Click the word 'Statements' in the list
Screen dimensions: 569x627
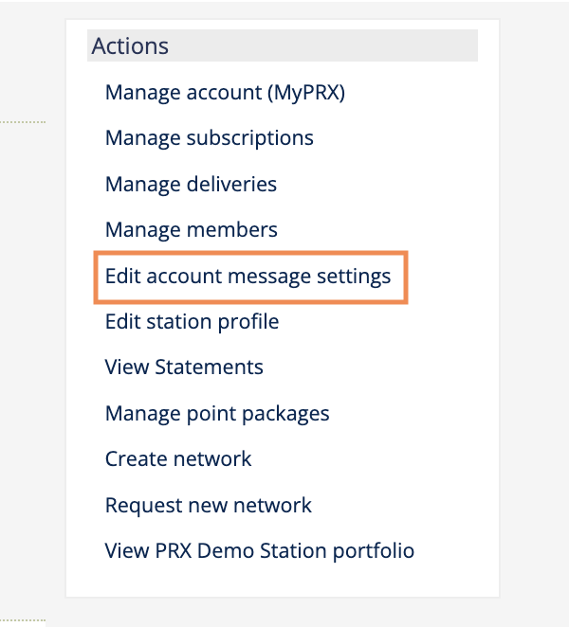(209, 367)
